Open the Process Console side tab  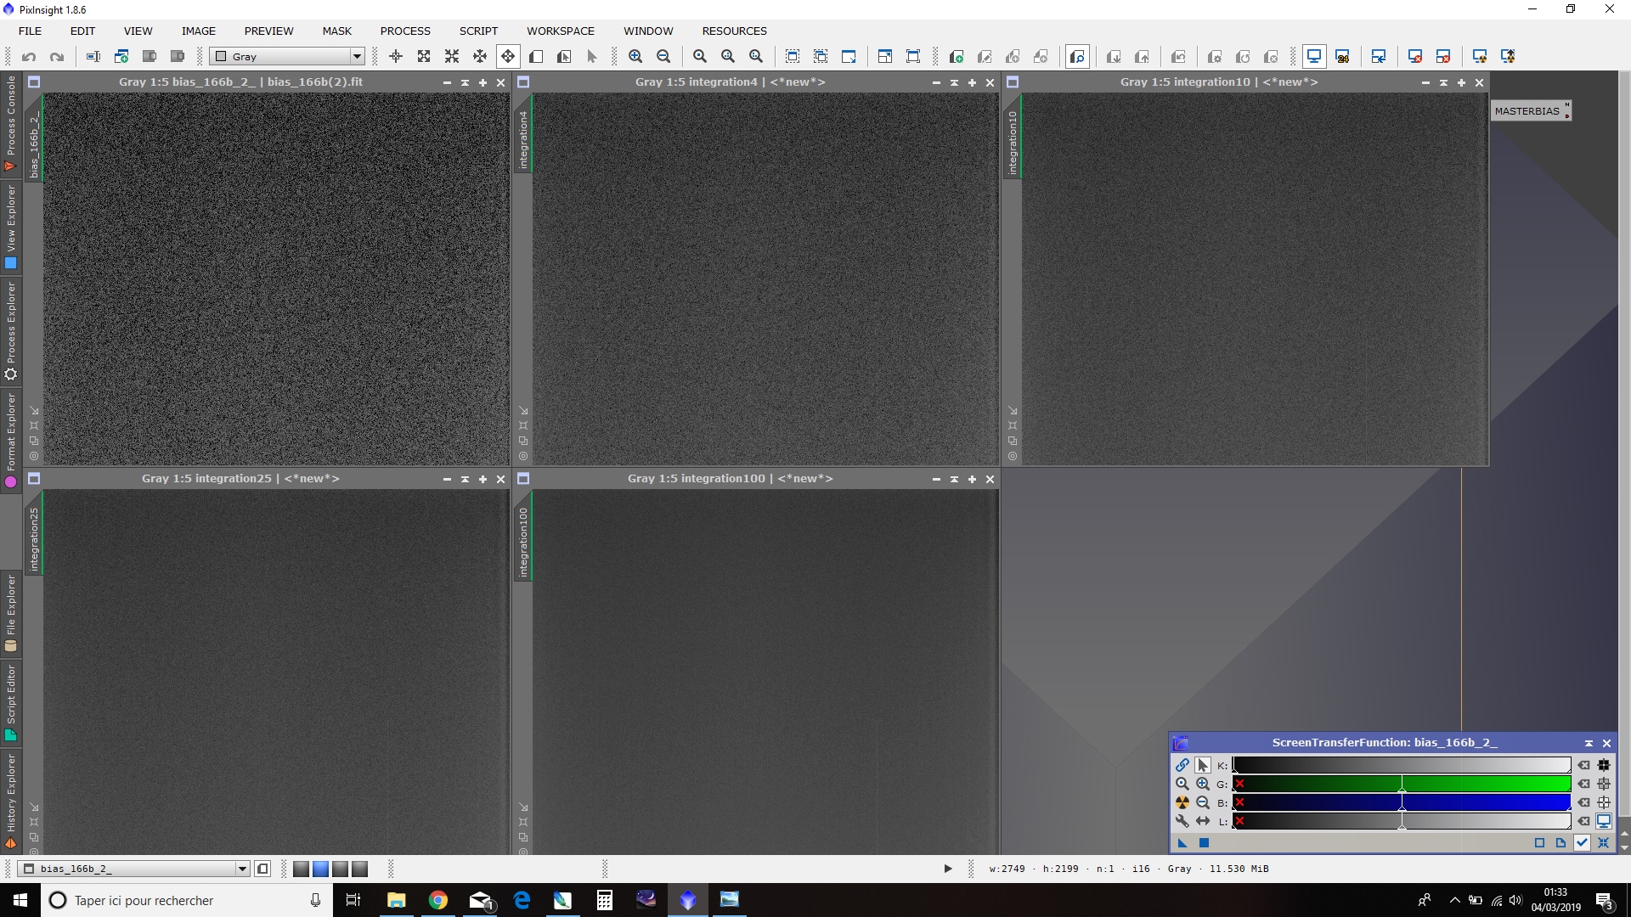coord(11,124)
